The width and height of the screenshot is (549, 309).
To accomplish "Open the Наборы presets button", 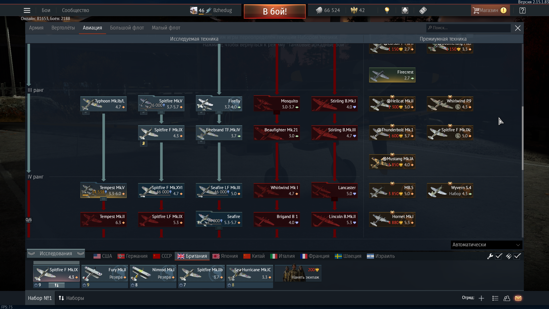I will coord(71,298).
